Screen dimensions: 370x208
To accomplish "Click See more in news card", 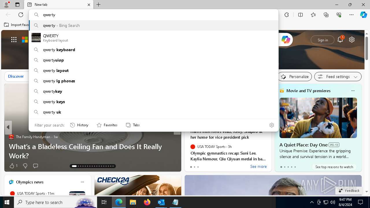I will [x=258, y=166].
